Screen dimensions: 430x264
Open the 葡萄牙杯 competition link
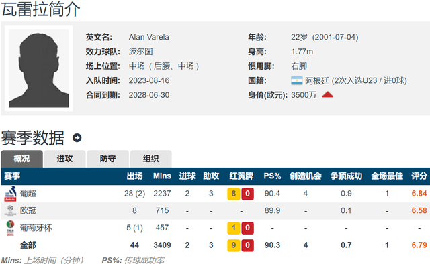pos(36,228)
